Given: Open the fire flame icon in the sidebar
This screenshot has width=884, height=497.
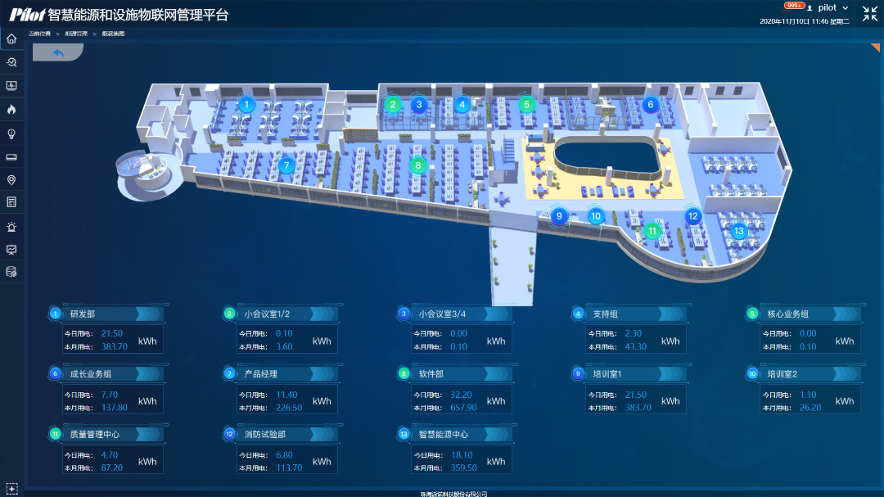Looking at the screenshot, I should point(11,110).
